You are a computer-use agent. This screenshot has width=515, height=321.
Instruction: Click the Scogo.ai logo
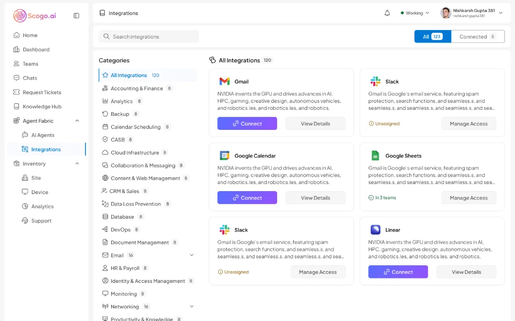tap(35, 16)
